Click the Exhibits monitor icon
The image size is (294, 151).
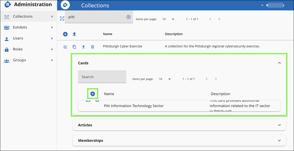pyautogui.click(x=7, y=28)
